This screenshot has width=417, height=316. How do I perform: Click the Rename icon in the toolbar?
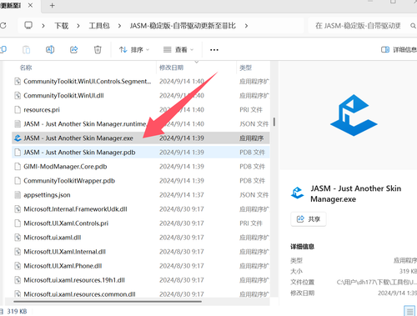50,50
